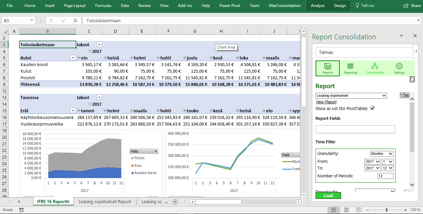Open the Kulut row filter dropdown
The image size is (423, 214).
tap(73, 58)
